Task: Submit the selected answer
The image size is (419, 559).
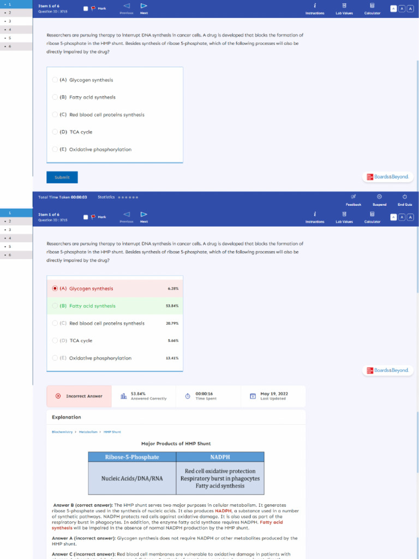Action: pyautogui.click(x=62, y=177)
